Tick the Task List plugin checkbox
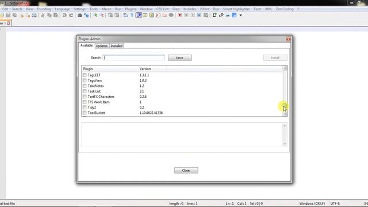 pyautogui.click(x=85, y=91)
